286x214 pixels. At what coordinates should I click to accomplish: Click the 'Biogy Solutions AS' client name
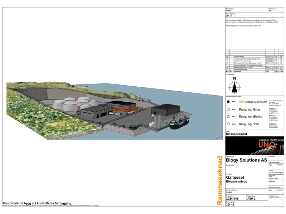pos(246,160)
